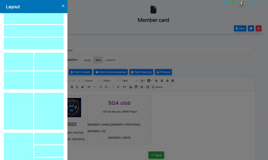Open jax teller user menu

point(248,3)
